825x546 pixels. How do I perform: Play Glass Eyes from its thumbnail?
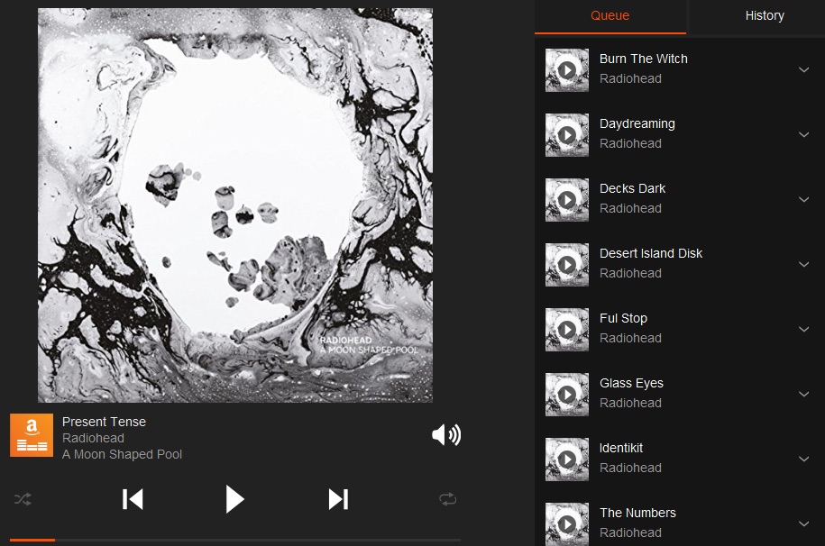tap(566, 395)
